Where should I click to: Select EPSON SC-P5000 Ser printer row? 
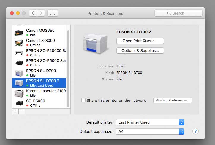[x=39, y=63]
